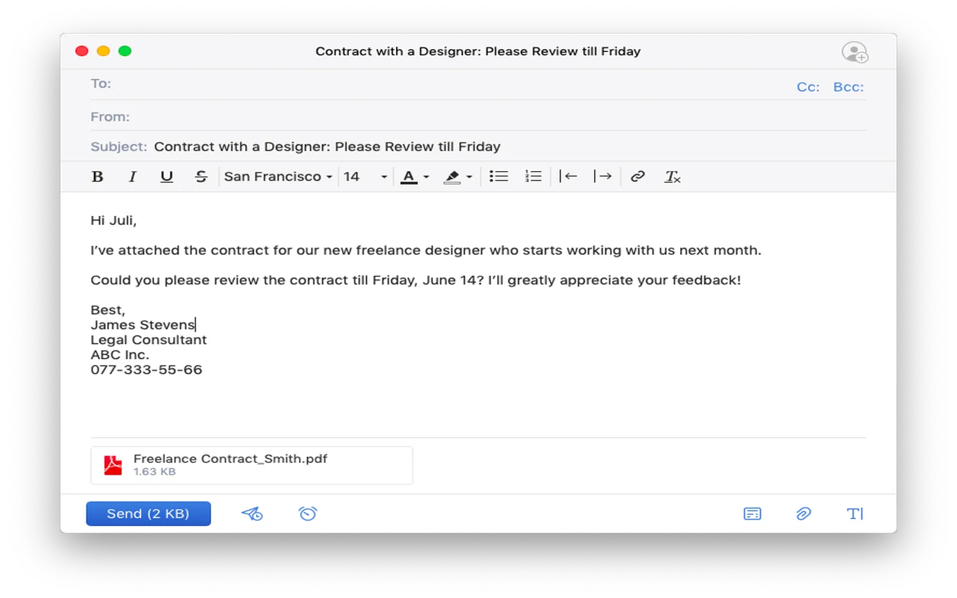This screenshot has width=957, height=598.
Task: Set a reminder with alarm clock icon
Action: [x=308, y=513]
